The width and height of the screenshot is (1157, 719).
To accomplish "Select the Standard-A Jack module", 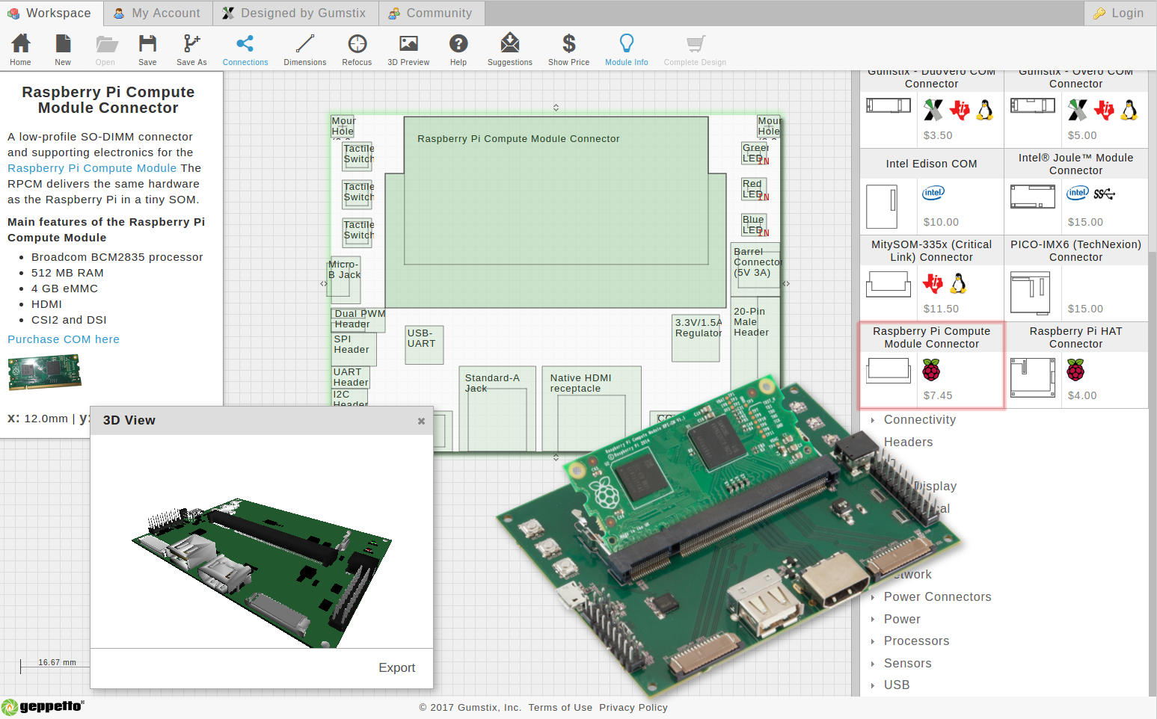I will point(497,408).
